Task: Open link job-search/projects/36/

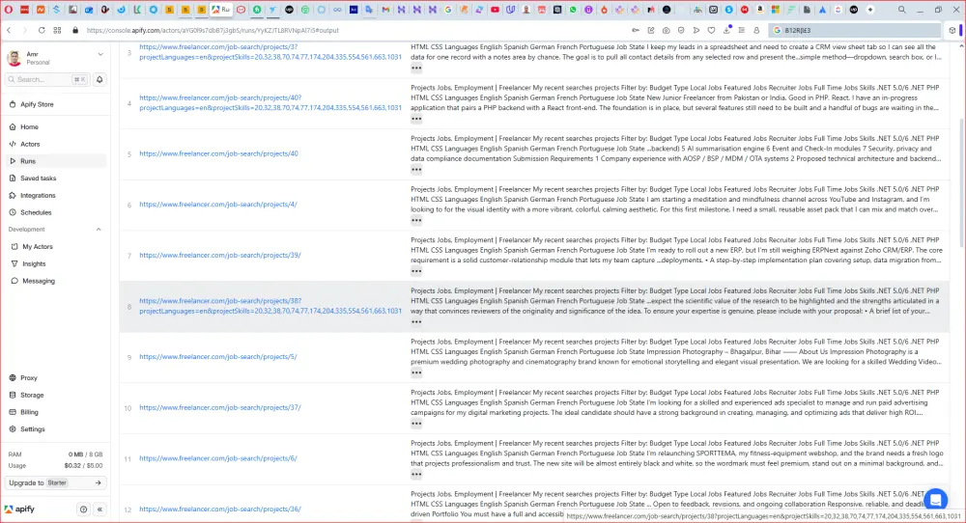Action: (x=220, y=509)
